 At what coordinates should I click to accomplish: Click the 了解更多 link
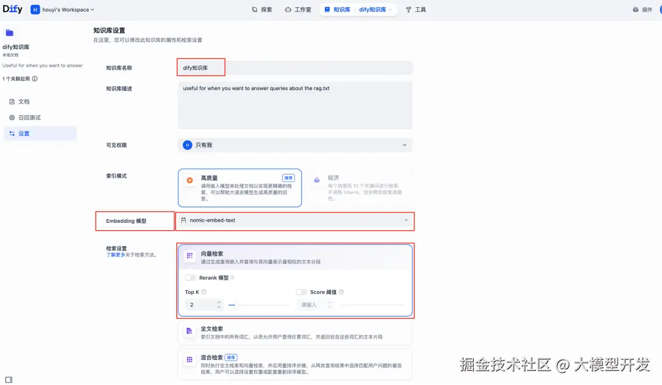click(115, 255)
